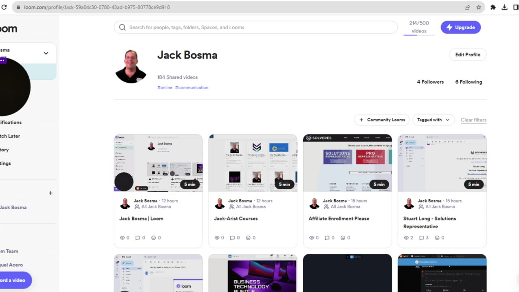Click the Jack Bosma | Loom video title
Screen dimensions: 519x292
click(141, 219)
